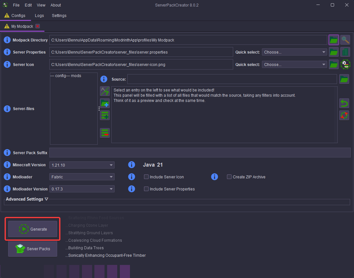This screenshot has width=354, height=278.
Task: Click the inclusion tips wrench-question icon
Action: pyautogui.click(x=105, y=91)
